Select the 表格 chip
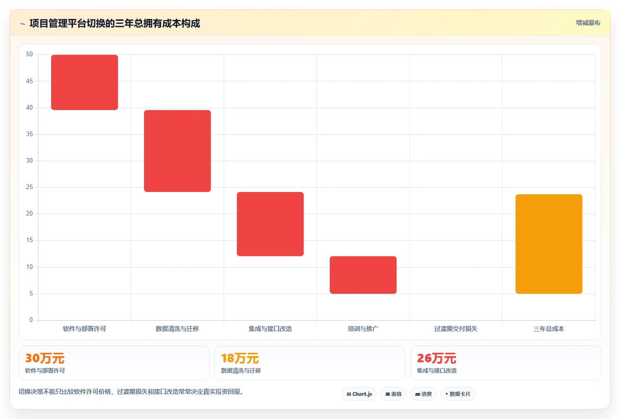This screenshot has width=620, height=419. tap(393, 394)
